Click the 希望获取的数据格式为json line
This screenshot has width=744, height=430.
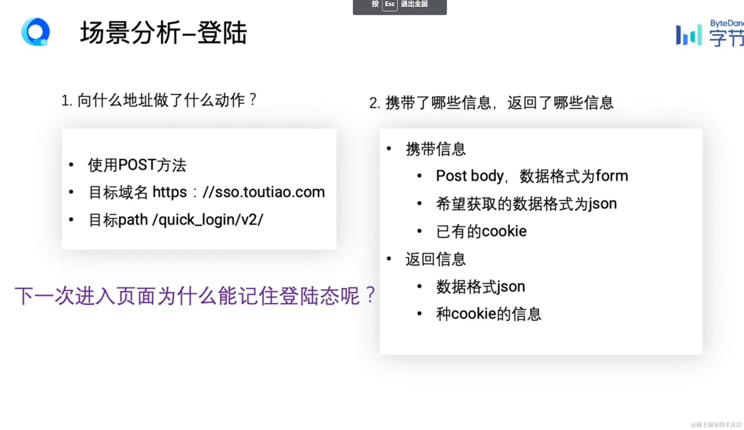click(x=526, y=204)
